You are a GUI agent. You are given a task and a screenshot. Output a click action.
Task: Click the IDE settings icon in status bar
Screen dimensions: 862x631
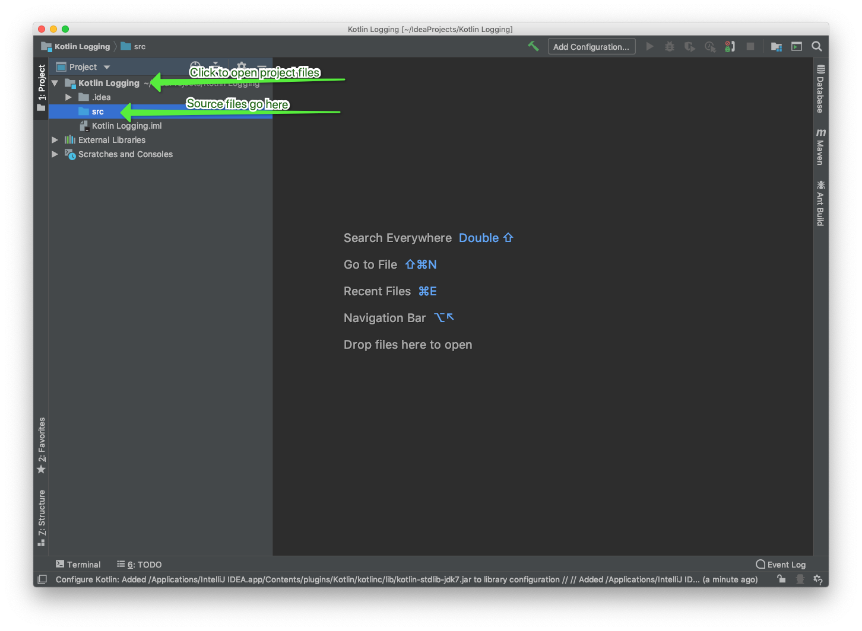(x=817, y=579)
